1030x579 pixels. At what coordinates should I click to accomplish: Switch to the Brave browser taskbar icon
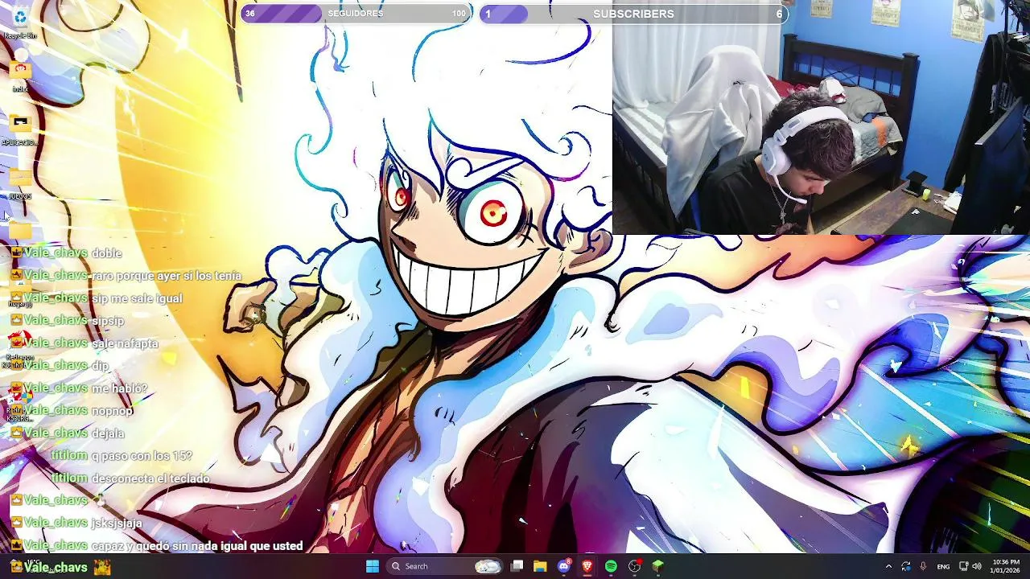pyautogui.click(x=587, y=566)
